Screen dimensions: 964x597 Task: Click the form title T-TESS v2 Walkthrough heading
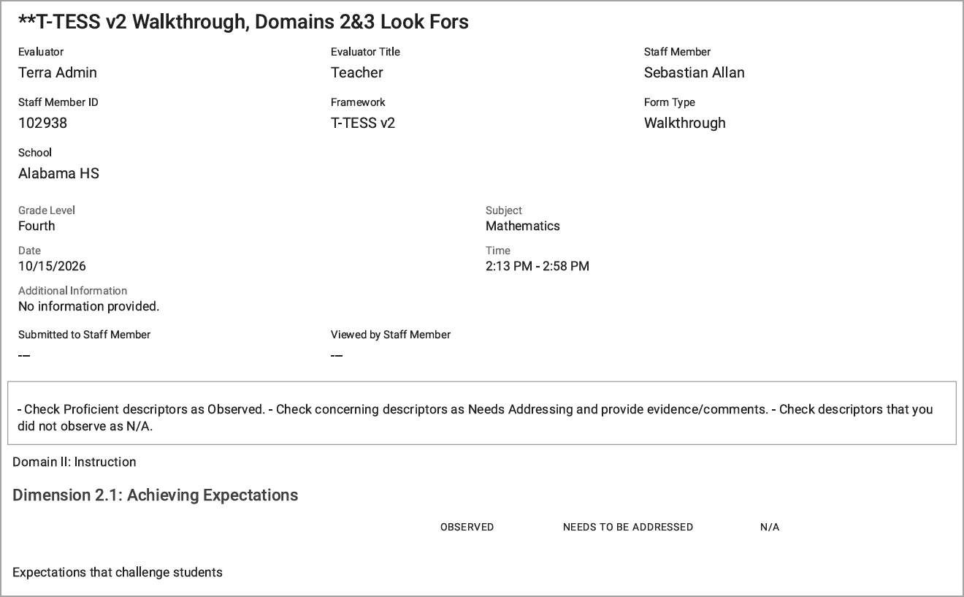243,22
